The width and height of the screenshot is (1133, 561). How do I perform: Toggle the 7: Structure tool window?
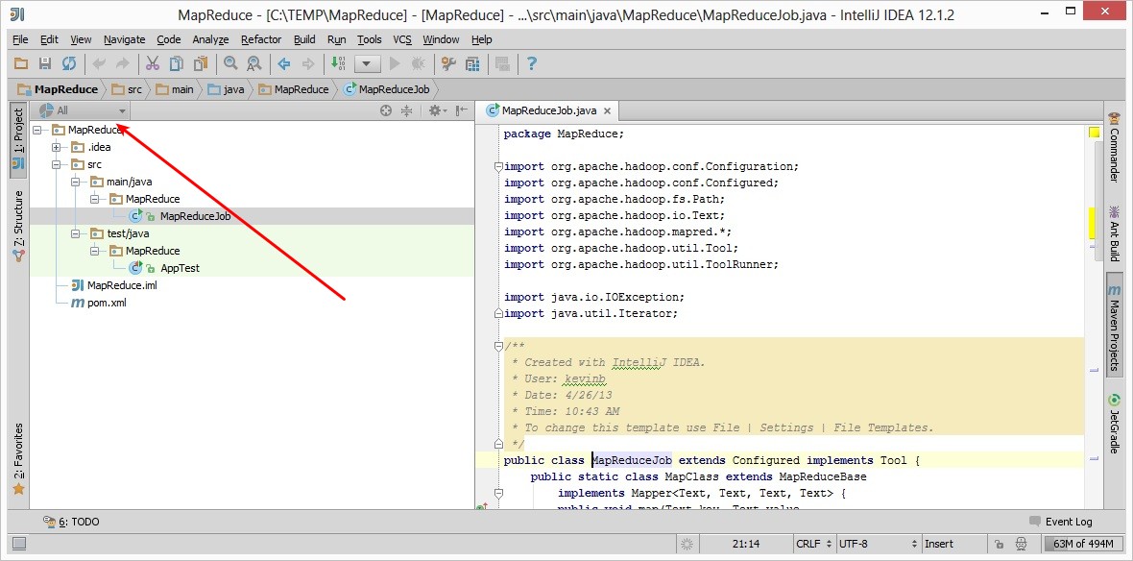coord(18,225)
